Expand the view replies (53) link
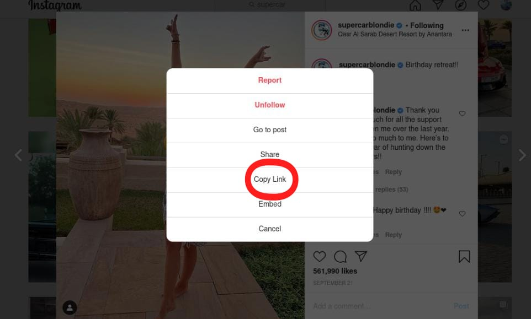531x319 pixels. click(391, 189)
